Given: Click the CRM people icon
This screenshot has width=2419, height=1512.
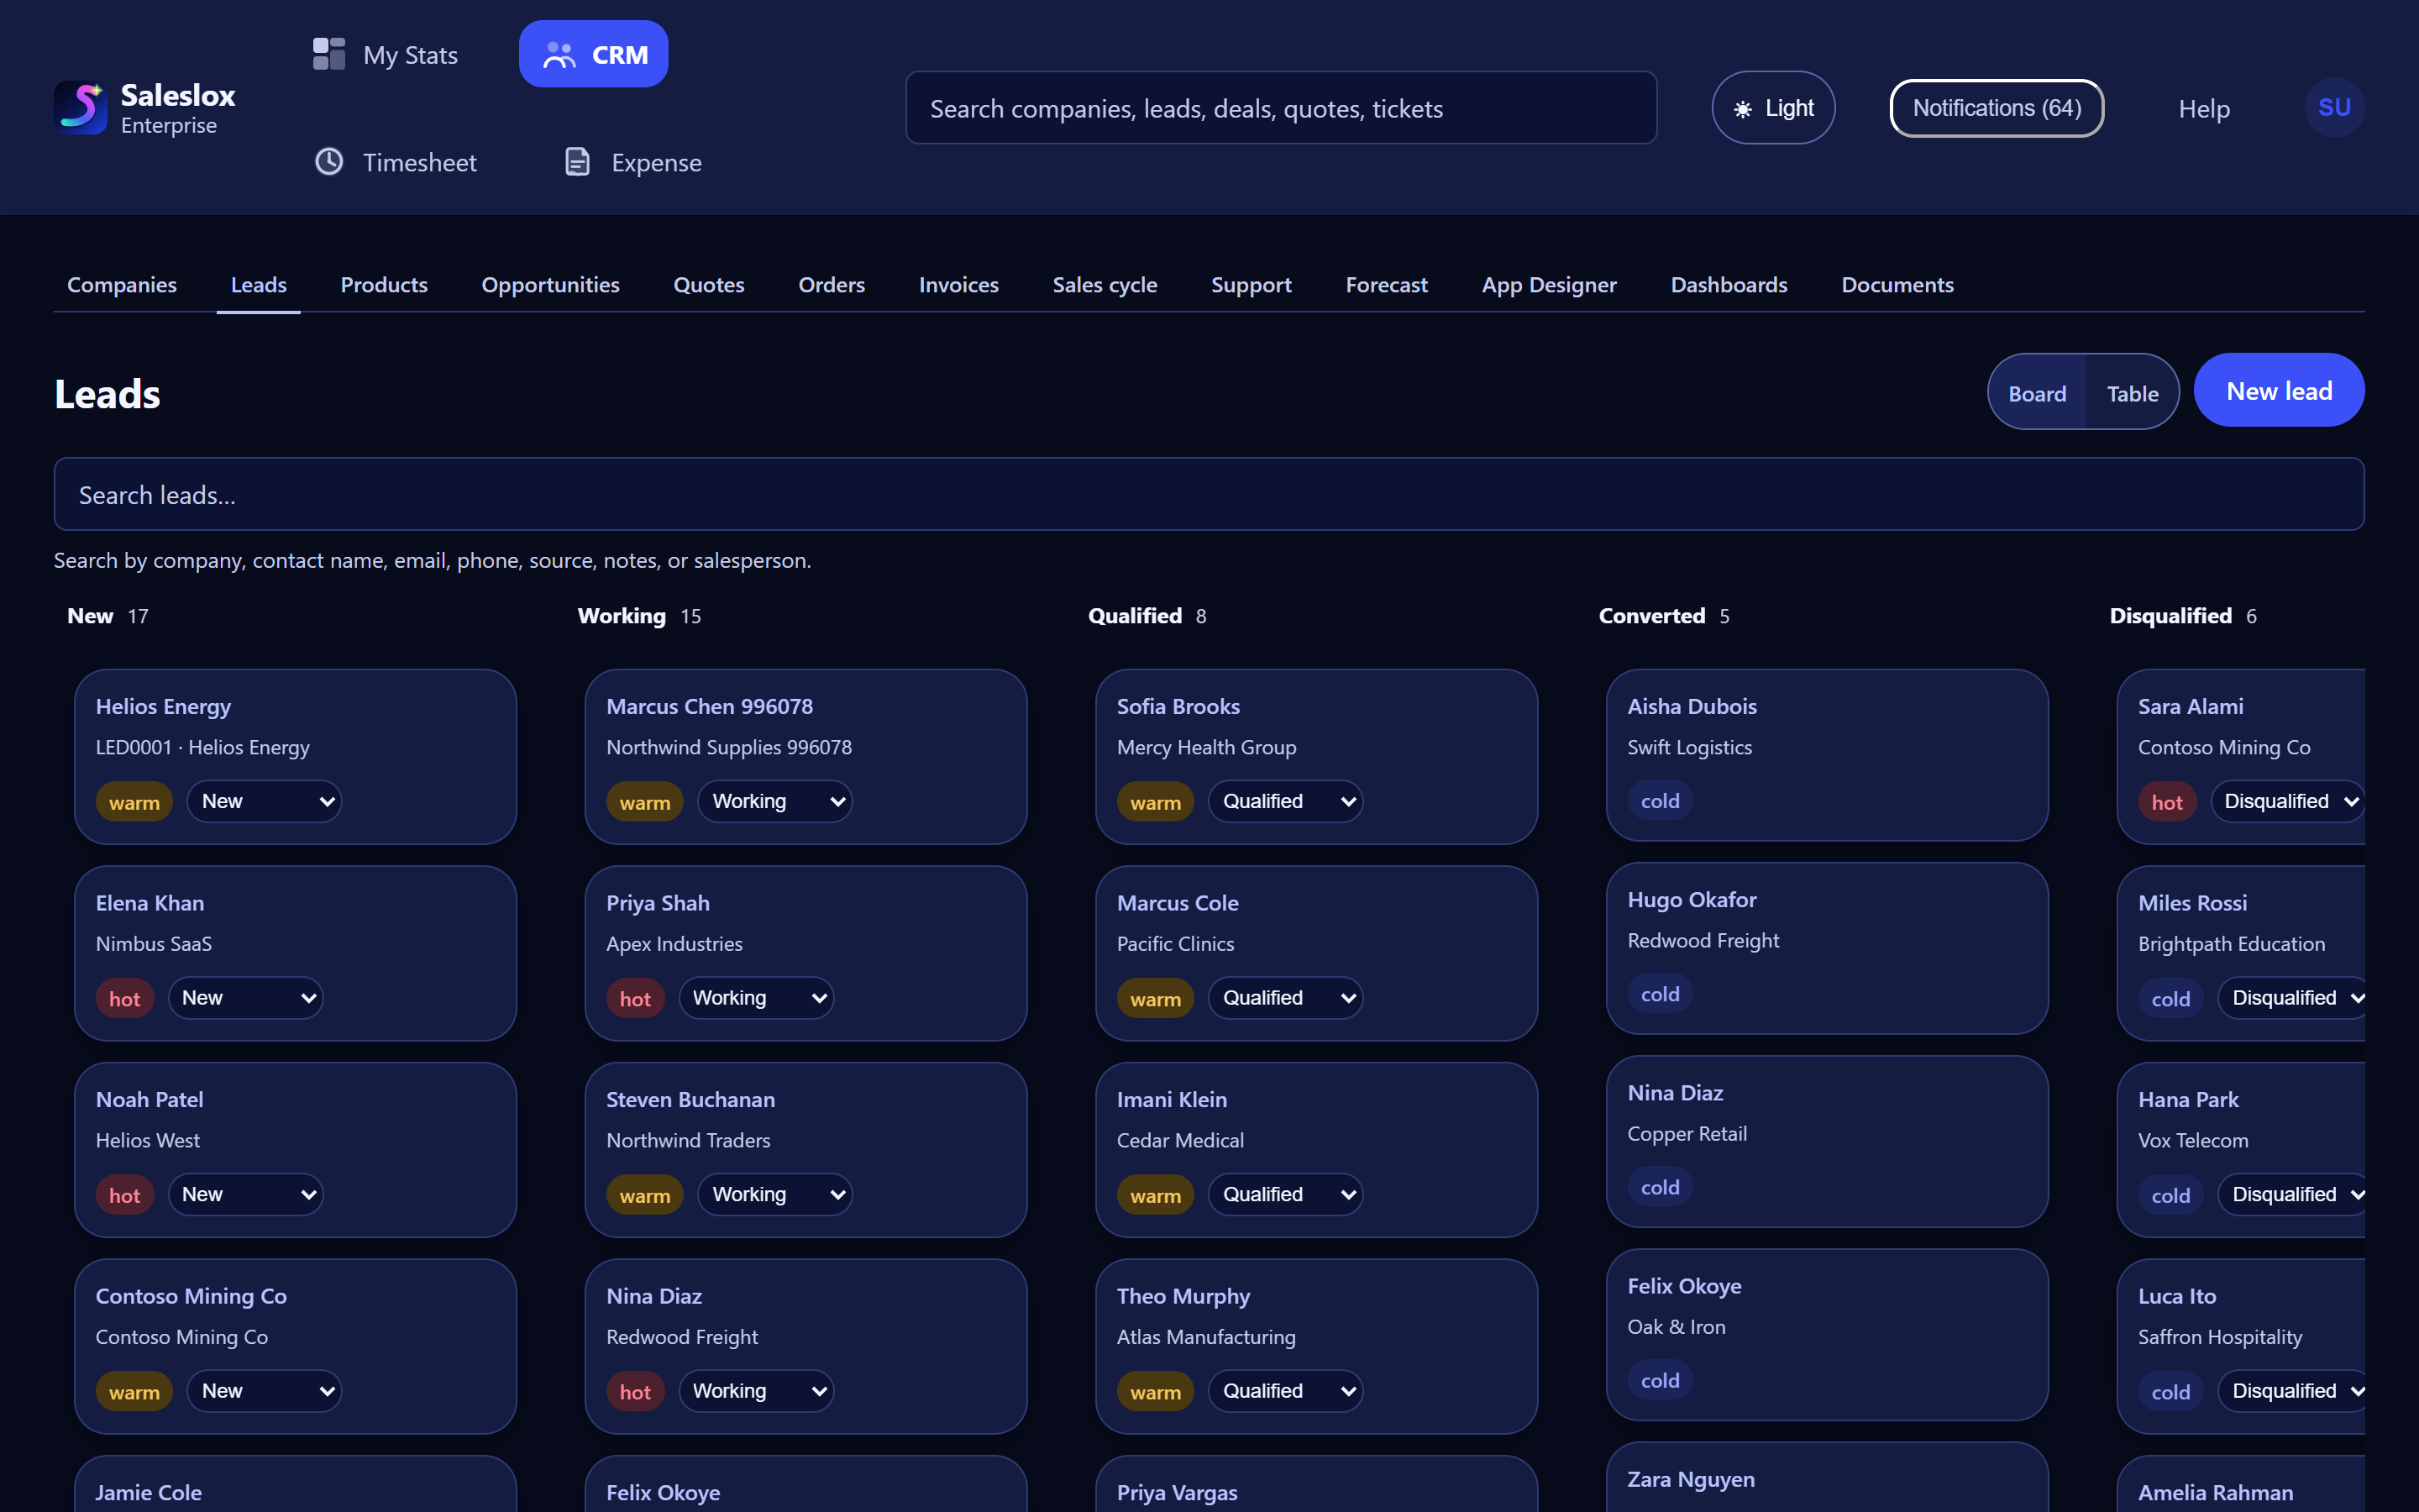Looking at the screenshot, I should [559, 55].
